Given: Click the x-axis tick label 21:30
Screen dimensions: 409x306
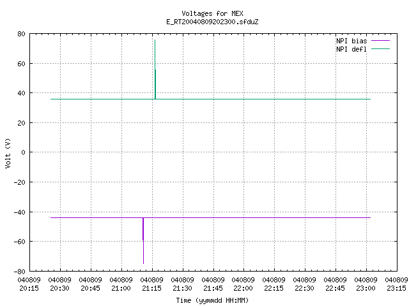Looking at the screenshot, I should click(182, 288).
